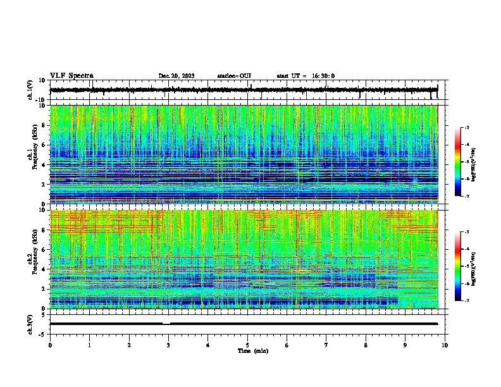Click the "start UT = 16:30:0" header text

coord(306,76)
